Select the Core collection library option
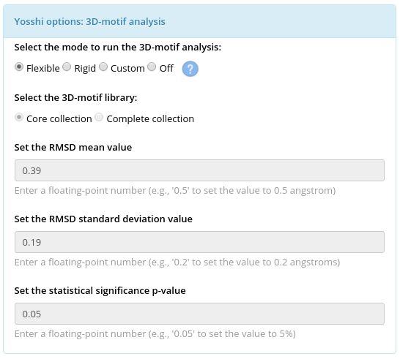 [x=19, y=118]
